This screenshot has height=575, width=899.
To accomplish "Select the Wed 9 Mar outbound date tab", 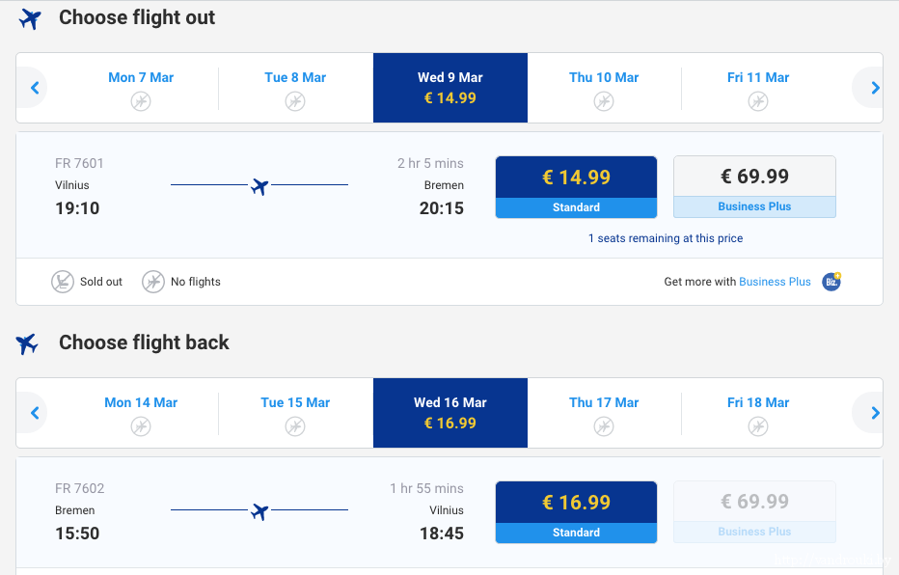I will click(x=450, y=88).
